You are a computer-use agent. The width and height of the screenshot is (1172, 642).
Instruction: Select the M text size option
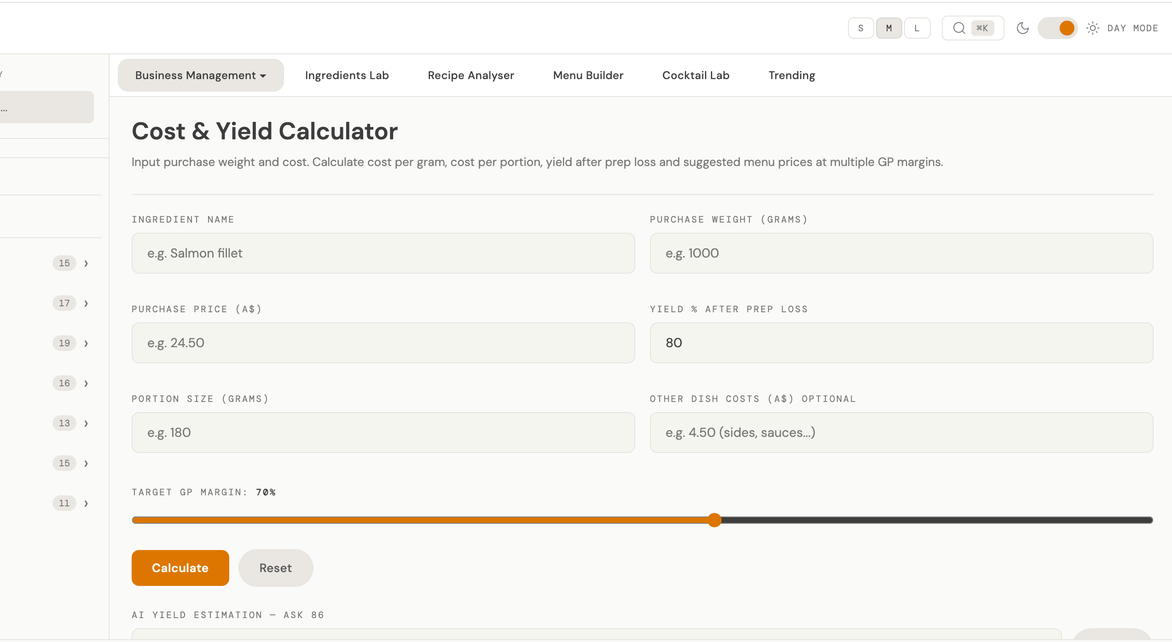point(889,28)
